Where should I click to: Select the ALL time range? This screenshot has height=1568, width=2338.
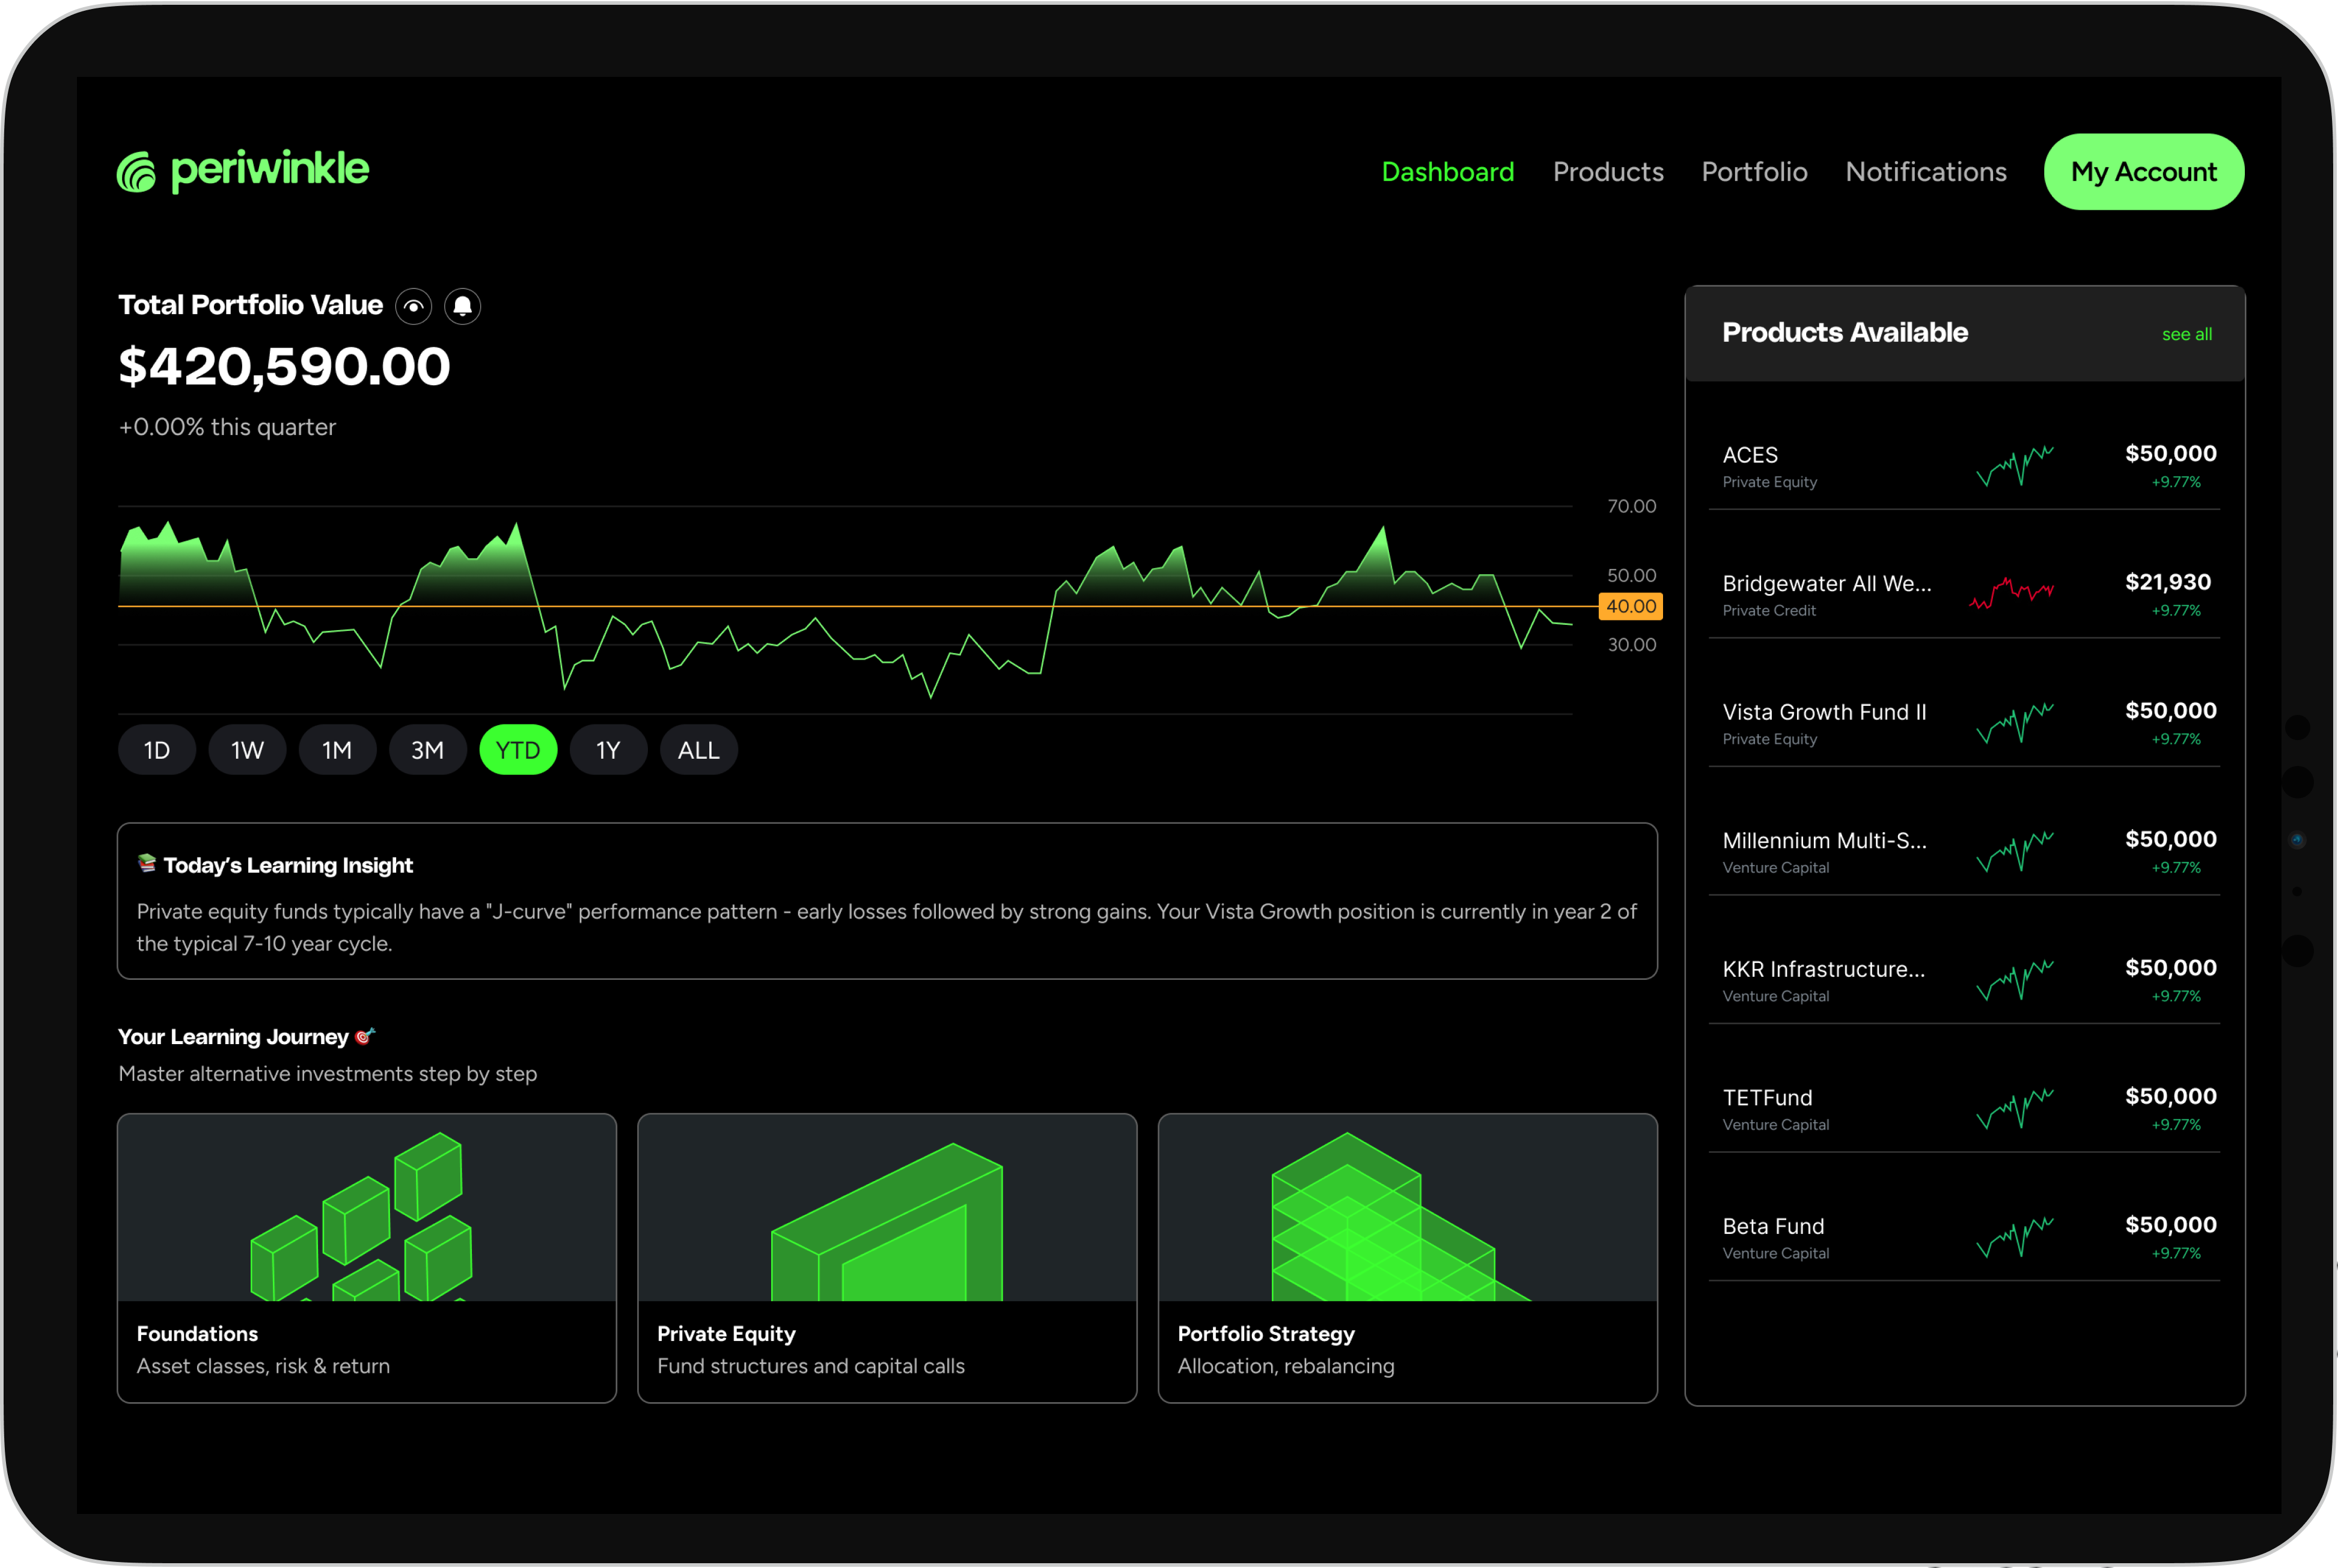(698, 750)
